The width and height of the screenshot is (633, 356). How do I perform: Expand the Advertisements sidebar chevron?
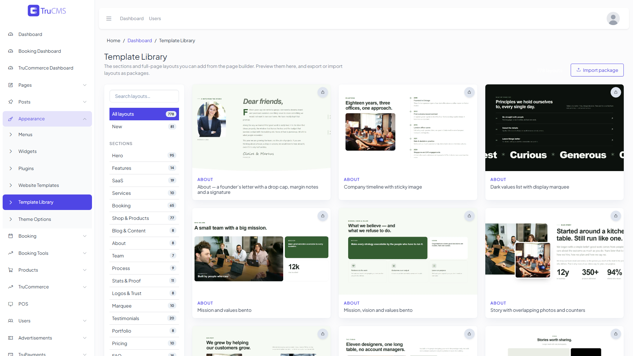tap(85, 338)
